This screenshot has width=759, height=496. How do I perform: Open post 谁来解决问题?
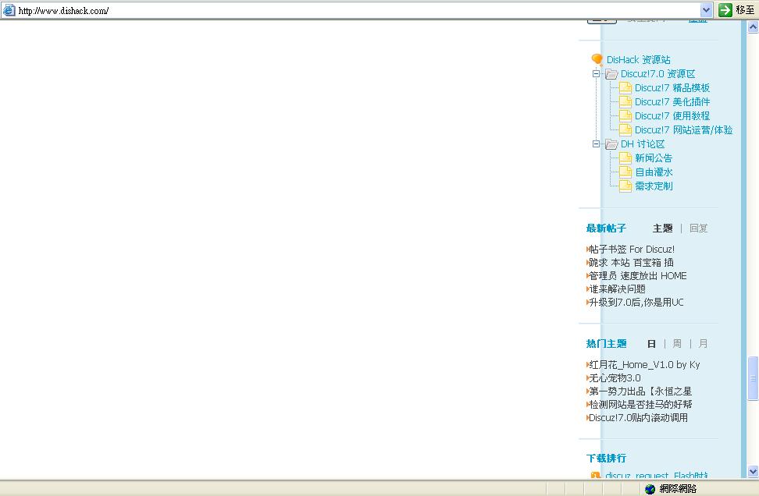tap(617, 289)
